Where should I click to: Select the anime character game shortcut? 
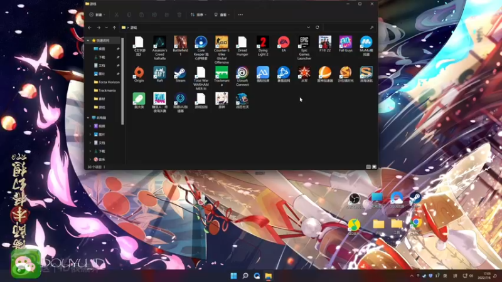click(222, 100)
